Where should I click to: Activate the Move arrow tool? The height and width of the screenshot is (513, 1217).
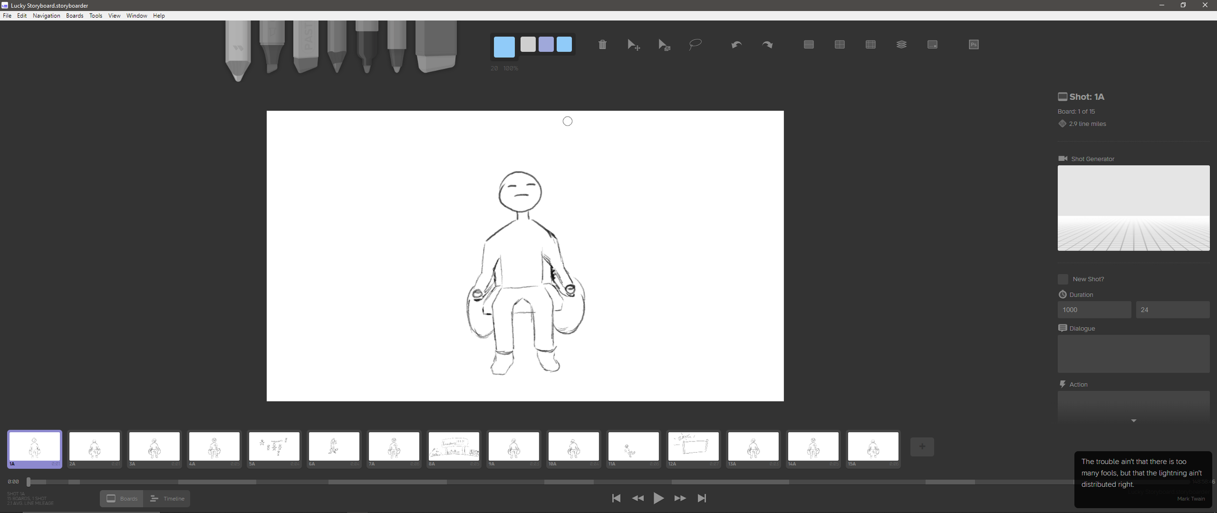tap(633, 45)
